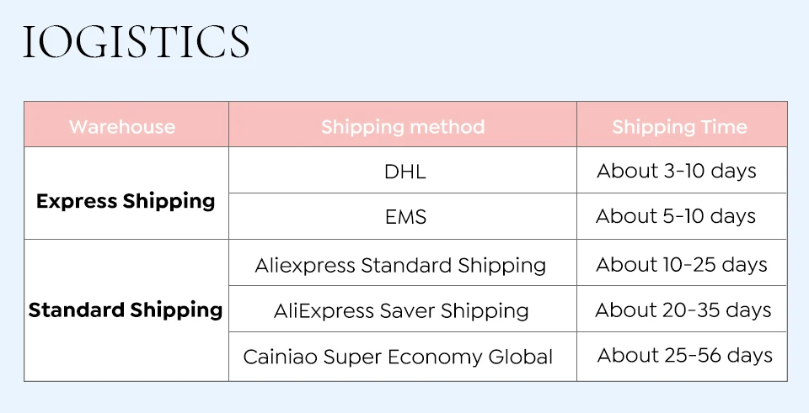This screenshot has height=413, width=809.
Task: Select the About 10-25 days cell
Action: coord(682,264)
